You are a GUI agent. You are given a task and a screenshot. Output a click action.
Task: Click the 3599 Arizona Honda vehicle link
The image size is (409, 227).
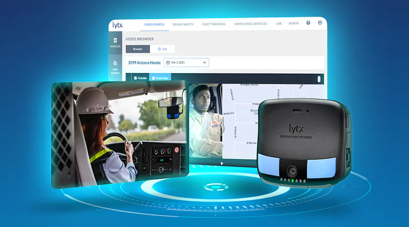pyautogui.click(x=144, y=62)
